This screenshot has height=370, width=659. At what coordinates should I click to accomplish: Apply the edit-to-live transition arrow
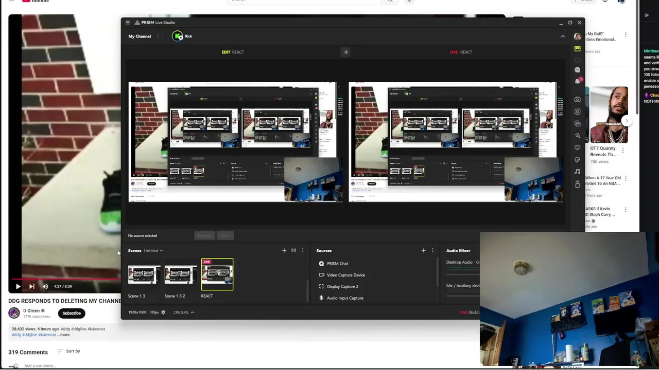[345, 52]
